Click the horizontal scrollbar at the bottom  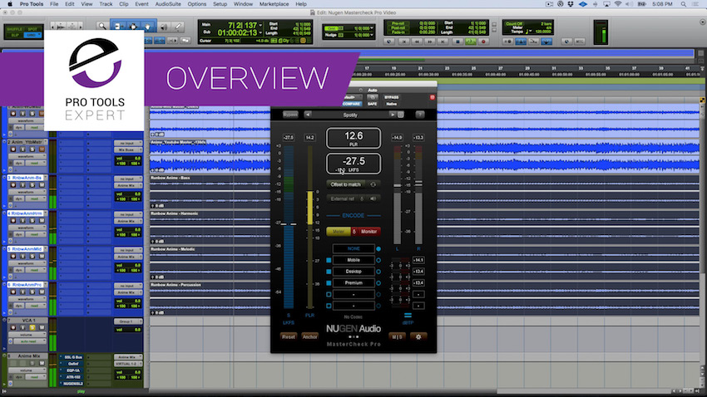[x=410, y=391]
